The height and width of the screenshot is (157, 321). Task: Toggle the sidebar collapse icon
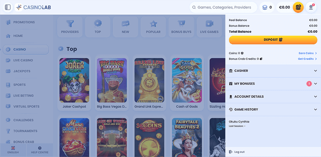[x=8, y=7]
